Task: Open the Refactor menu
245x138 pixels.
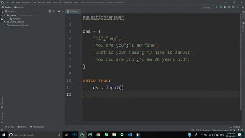Action: coord(42,3)
